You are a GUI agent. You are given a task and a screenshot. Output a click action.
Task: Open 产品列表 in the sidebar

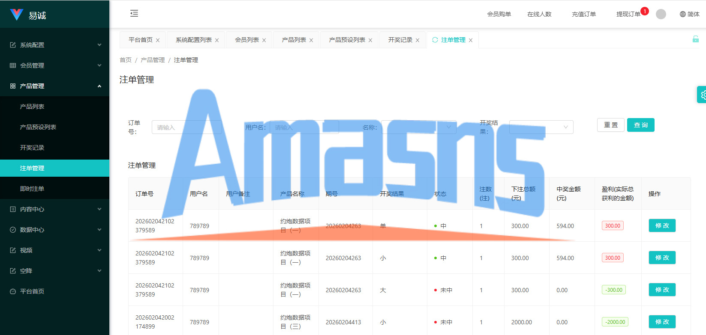coord(55,107)
